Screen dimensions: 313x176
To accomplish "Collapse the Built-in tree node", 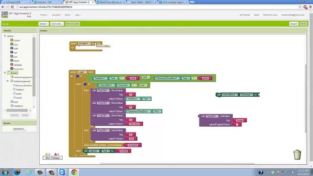I will pyautogui.click(x=5, y=36).
